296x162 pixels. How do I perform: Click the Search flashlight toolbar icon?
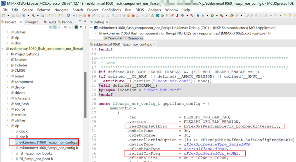pos(237,16)
